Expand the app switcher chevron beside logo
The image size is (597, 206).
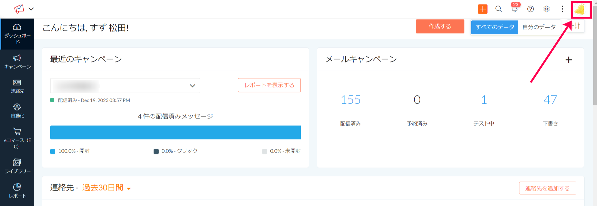(x=31, y=9)
